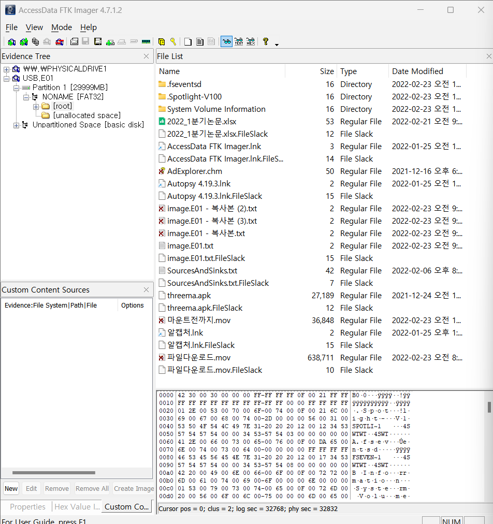Expand the PHYSICALDRIVE1 tree node
493x524 pixels.
point(6,69)
